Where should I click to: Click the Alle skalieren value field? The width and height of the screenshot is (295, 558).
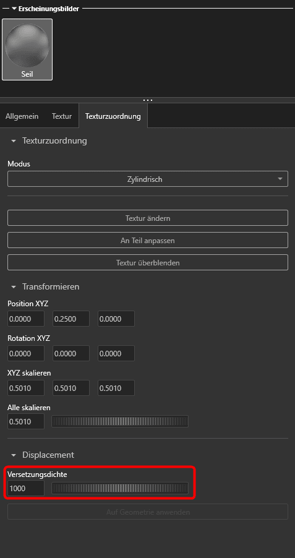click(x=26, y=421)
